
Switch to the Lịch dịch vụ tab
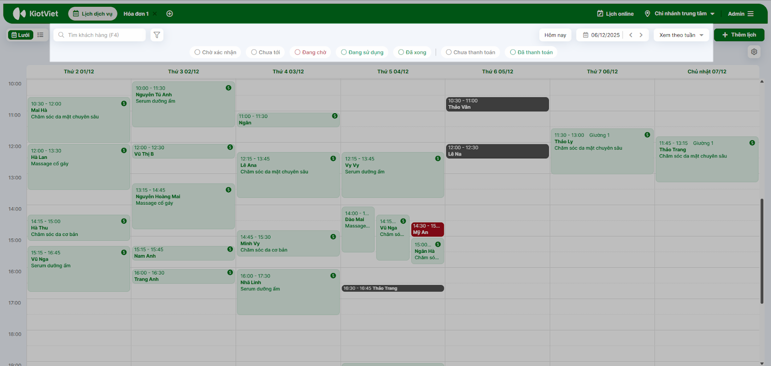point(93,13)
